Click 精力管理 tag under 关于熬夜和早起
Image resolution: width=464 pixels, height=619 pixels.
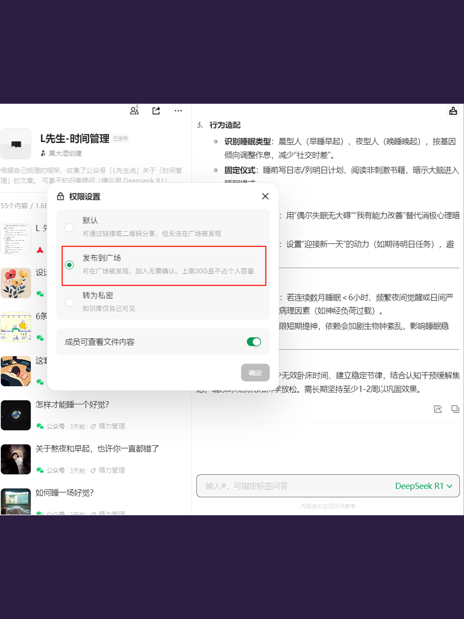[x=108, y=470]
